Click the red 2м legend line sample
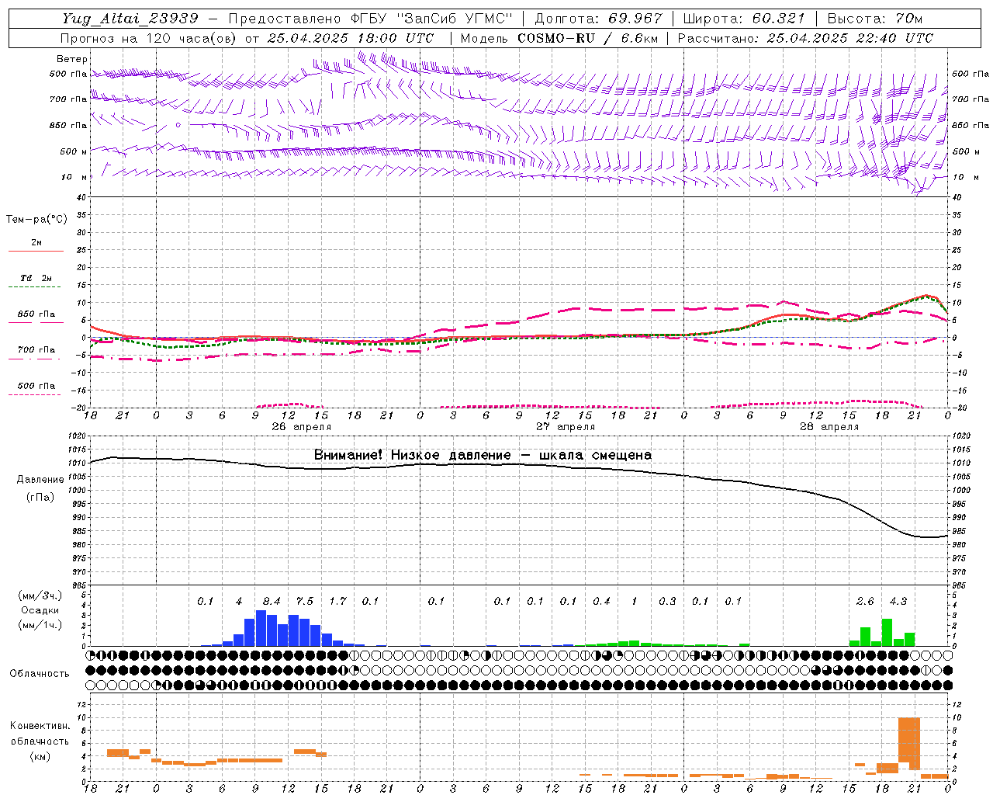This screenshot has width=993, height=795. 36,251
